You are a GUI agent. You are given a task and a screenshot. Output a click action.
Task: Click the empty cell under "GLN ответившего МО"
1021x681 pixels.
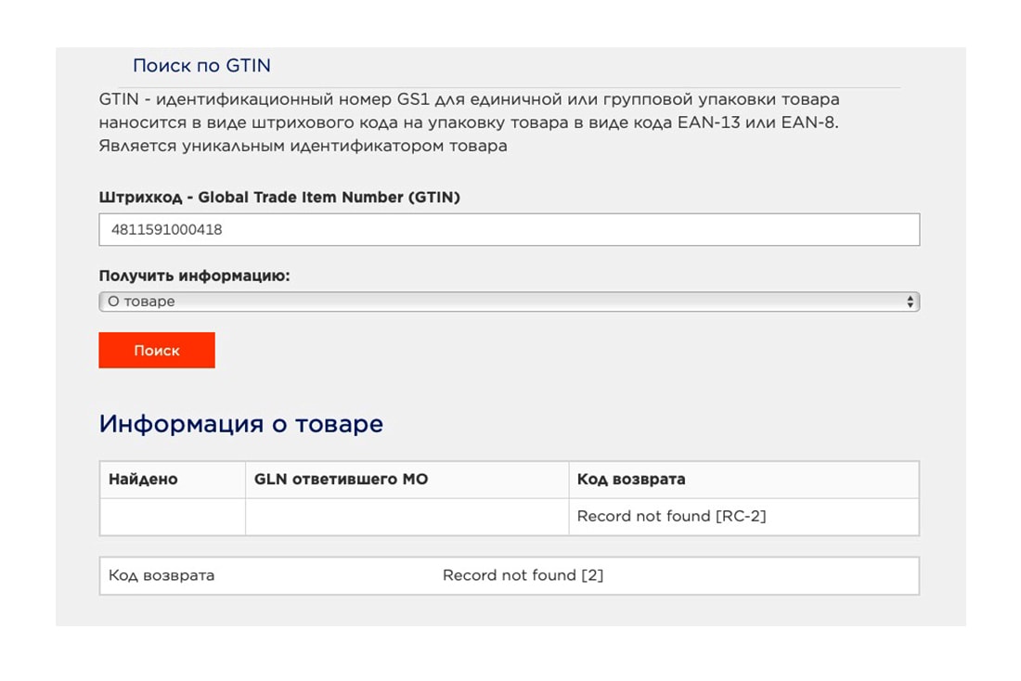click(x=407, y=517)
